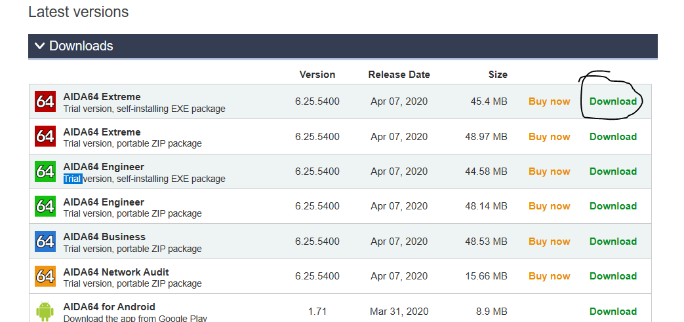
Task: Download the AIDA64 Extreme portable ZIP
Action: 613,137
